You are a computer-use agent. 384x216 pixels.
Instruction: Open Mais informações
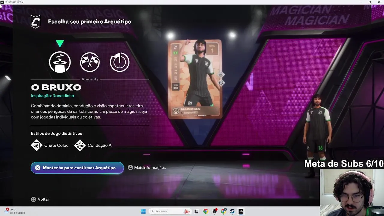147,168
